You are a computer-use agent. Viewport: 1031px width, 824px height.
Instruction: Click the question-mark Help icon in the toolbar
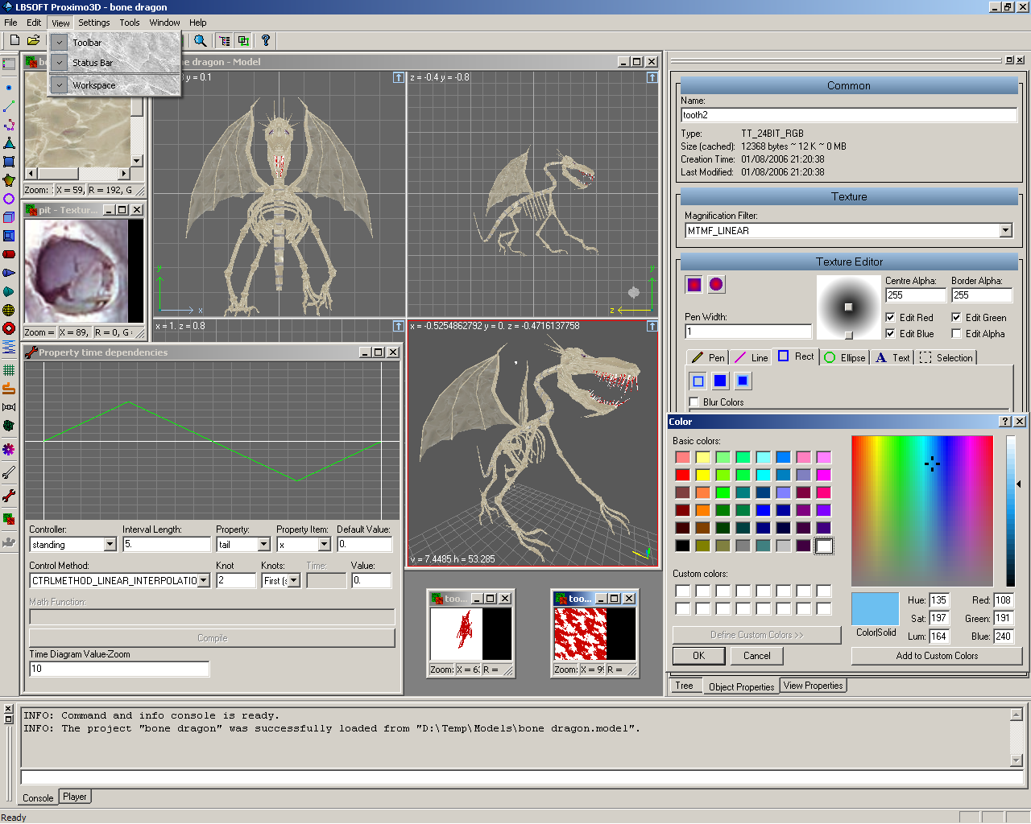pyautogui.click(x=265, y=40)
